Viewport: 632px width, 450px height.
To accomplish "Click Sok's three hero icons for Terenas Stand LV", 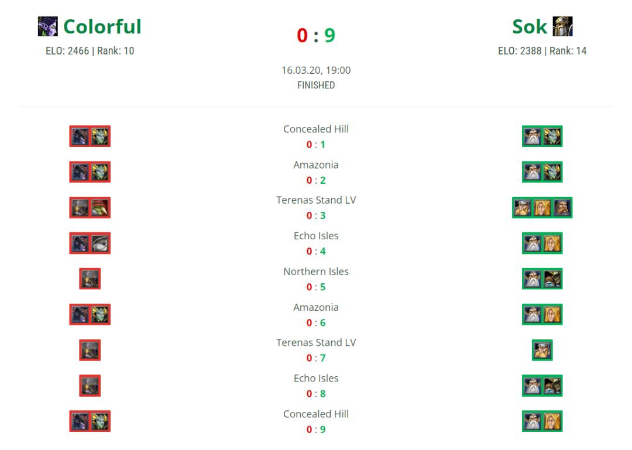I will click(x=542, y=208).
